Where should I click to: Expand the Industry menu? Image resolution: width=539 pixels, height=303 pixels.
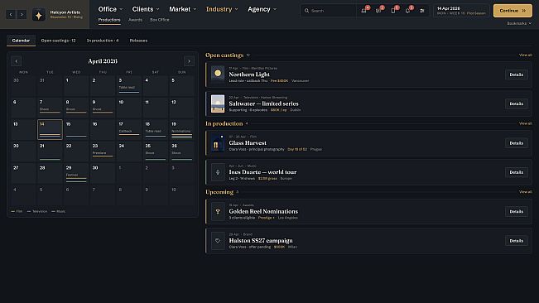pos(222,9)
